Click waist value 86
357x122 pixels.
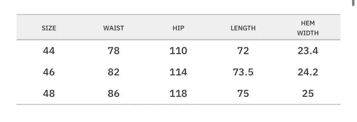tap(114, 93)
